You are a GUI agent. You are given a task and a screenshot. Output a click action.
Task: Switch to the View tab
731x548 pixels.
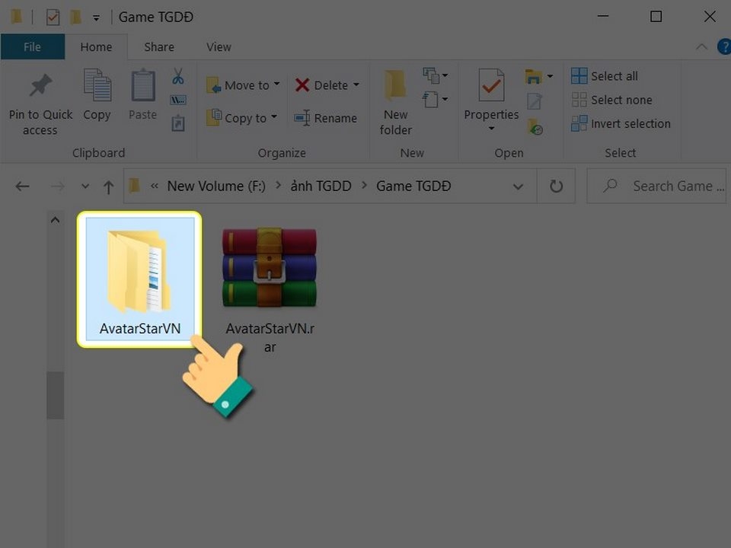(219, 47)
